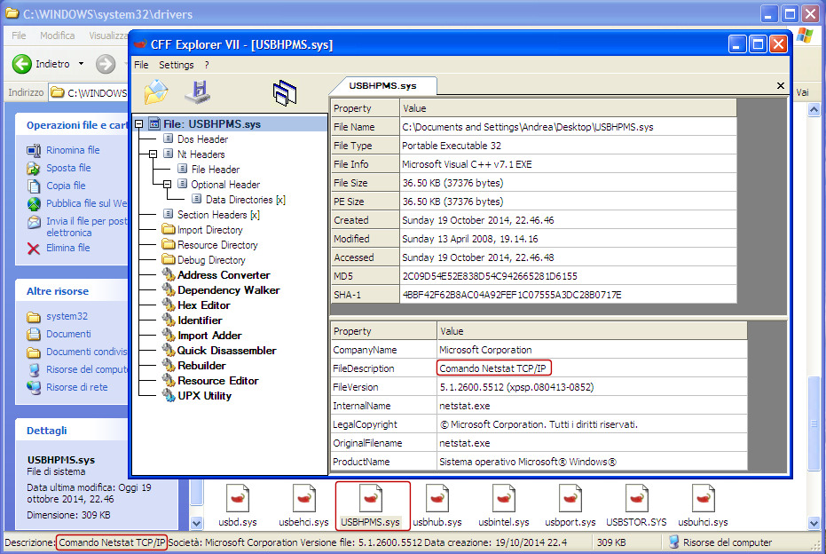Open the Import Directory folder
826x554 pixels.
pyautogui.click(x=209, y=230)
